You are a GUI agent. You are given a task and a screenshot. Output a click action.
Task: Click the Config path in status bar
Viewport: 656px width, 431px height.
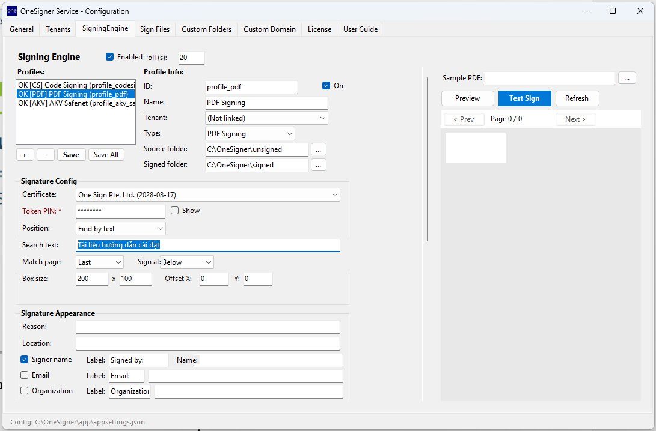click(x=78, y=422)
